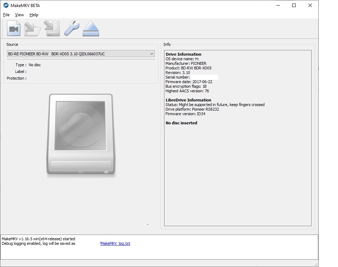Image resolution: width=338 pixels, height=267 pixels.
Task: Click the MakeMKV app icon in title bar
Action: (x=6, y=5)
